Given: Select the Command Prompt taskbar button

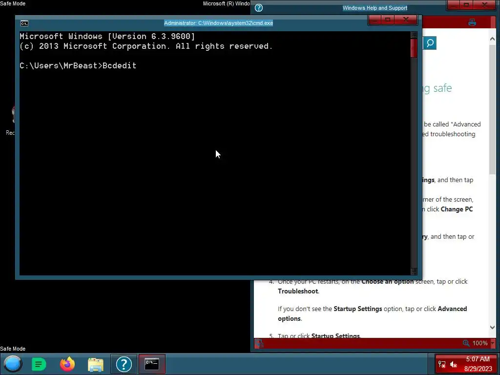Looking at the screenshot, I should [152, 364].
